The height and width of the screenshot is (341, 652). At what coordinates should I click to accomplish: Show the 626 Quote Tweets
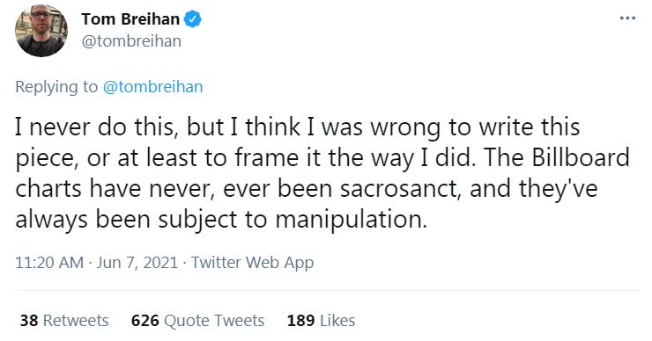point(197,321)
